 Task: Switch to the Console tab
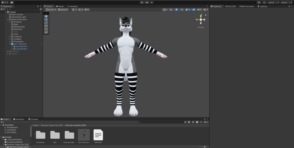[x=33, y=119]
